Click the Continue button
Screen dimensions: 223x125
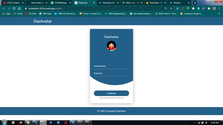tap(111, 93)
